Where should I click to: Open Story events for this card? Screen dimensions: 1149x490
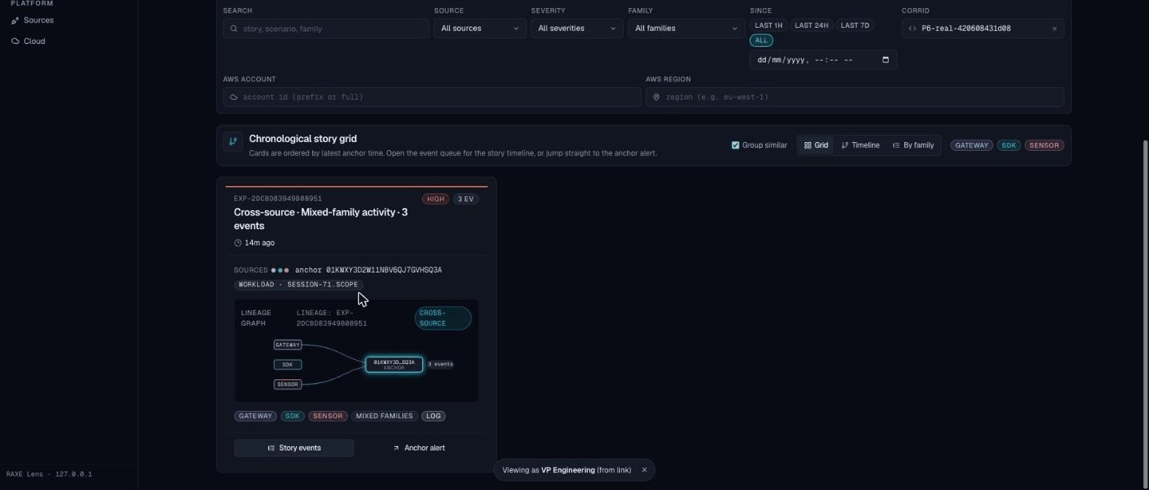tap(294, 448)
